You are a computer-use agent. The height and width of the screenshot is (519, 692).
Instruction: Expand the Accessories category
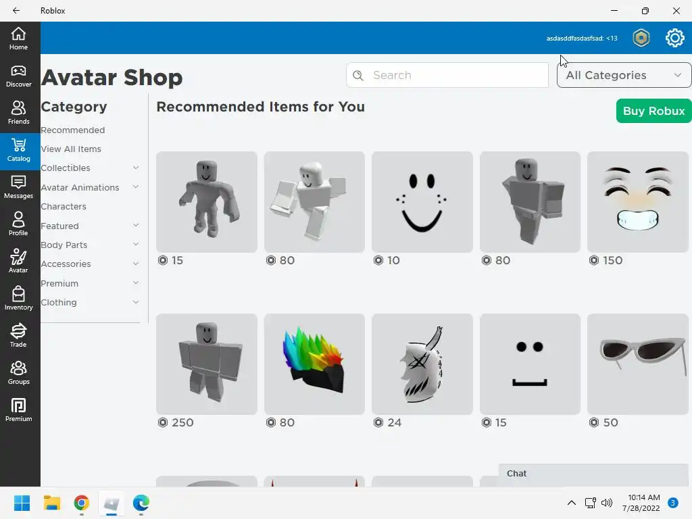pos(136,264)
